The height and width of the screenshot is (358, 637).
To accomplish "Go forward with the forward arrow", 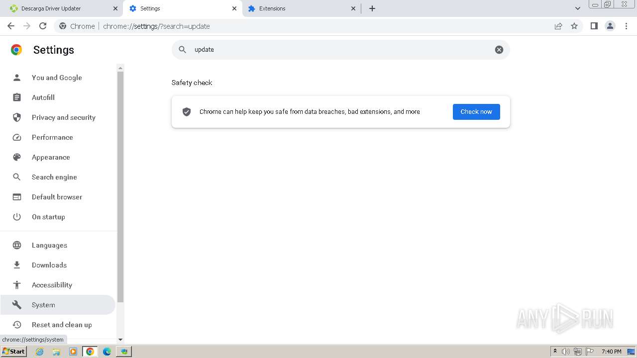I will [27, 26].
